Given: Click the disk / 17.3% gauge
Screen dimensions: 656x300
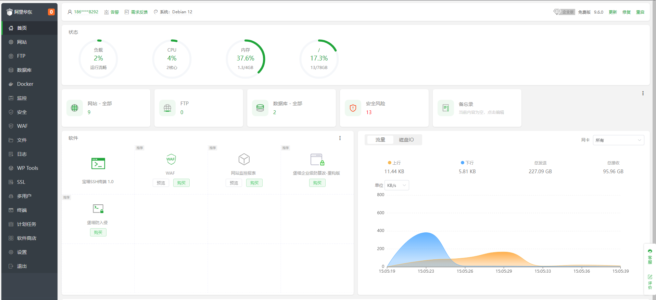Looking at the screenshot, I should (319, 59).
